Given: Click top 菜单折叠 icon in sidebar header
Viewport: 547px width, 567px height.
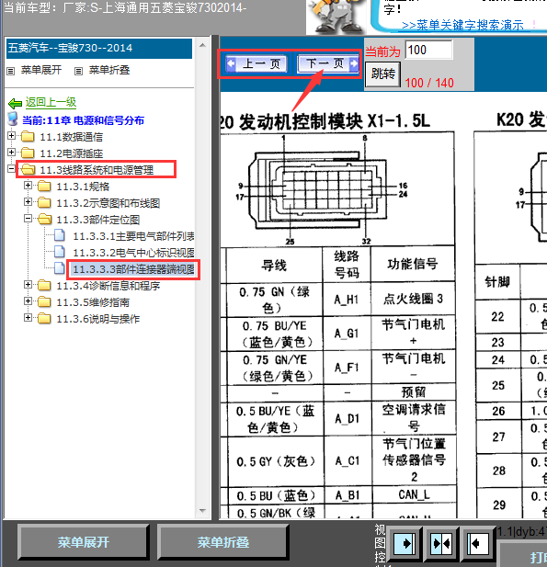Looking at the screenshot, I should pyautogui.click(x=78, y=71).
